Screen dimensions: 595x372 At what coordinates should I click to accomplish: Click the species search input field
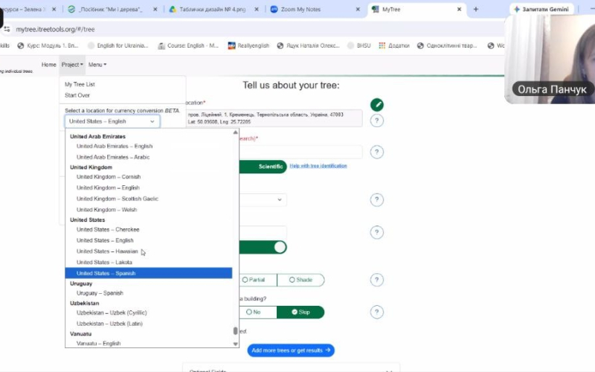click(x=300, y=153)
